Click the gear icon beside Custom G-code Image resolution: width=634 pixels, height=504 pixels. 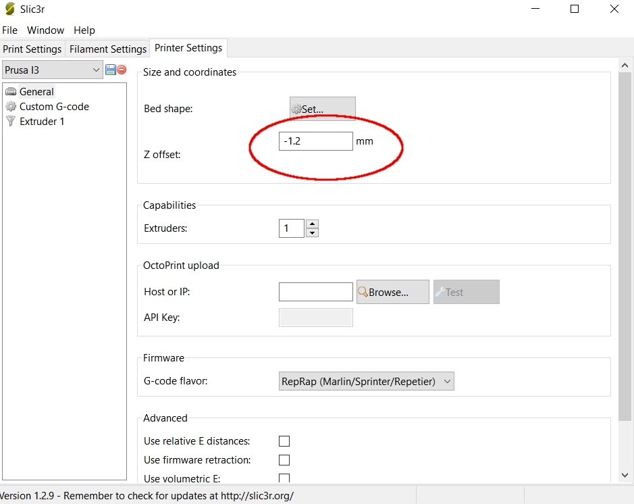[11, 106]
